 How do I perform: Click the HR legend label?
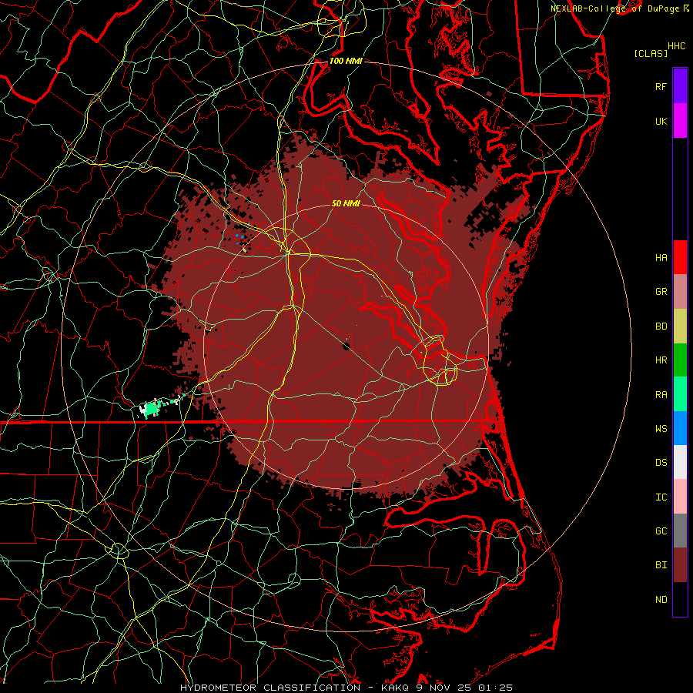coord(661,360)
